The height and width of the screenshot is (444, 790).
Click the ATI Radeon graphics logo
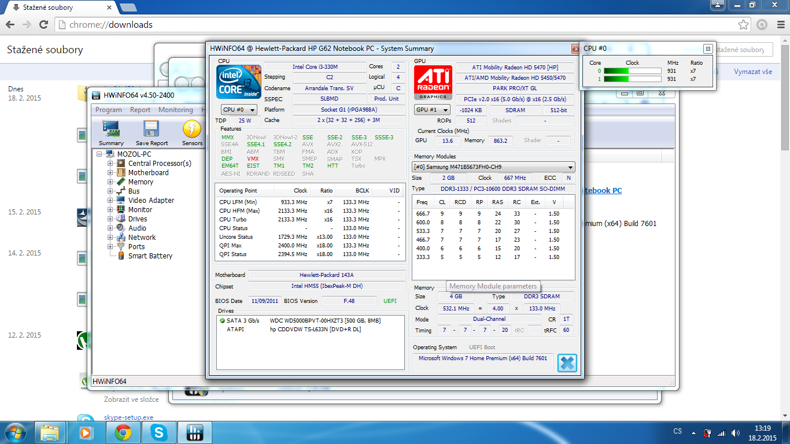click(433, 83)
